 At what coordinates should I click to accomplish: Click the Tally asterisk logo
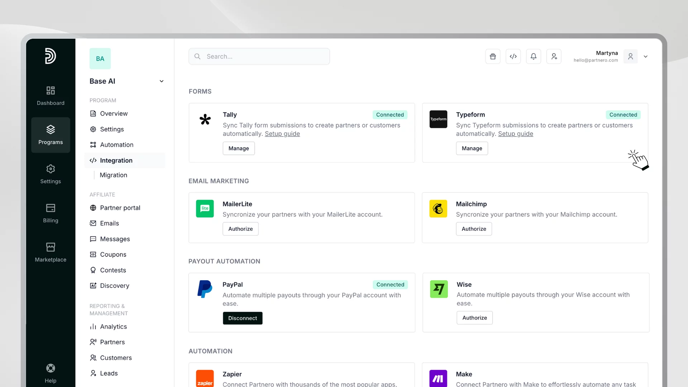[x=205, y=119]
